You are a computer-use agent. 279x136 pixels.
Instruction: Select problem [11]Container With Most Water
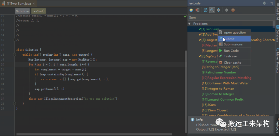click(x=225, y=83)
